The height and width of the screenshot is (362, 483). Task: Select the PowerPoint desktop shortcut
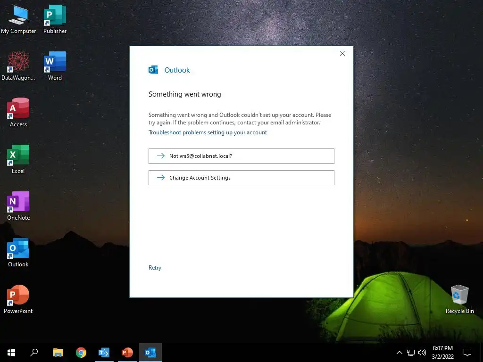point(18,299)
